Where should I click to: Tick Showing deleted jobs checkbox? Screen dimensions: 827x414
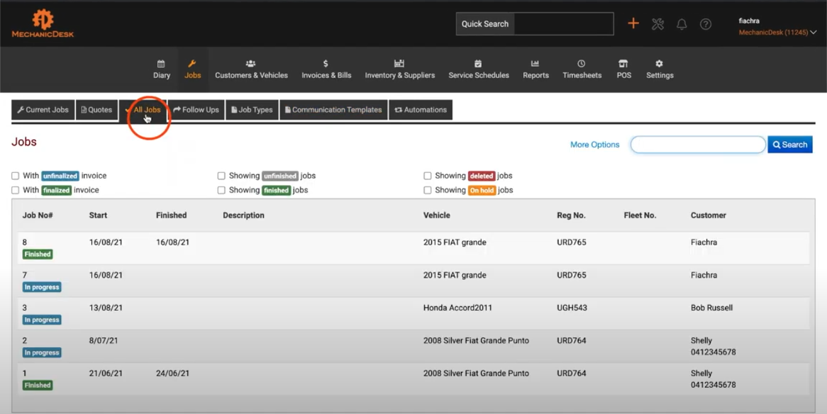click(428, 176)
